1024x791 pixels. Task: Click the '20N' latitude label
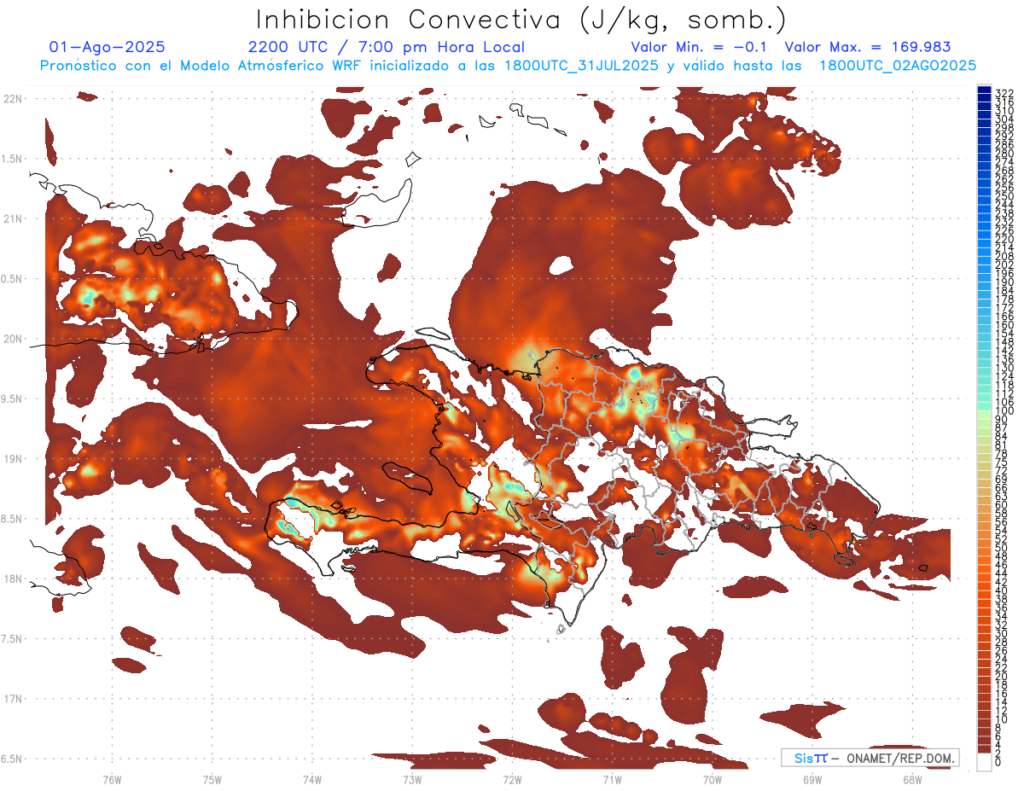(13, 339)
